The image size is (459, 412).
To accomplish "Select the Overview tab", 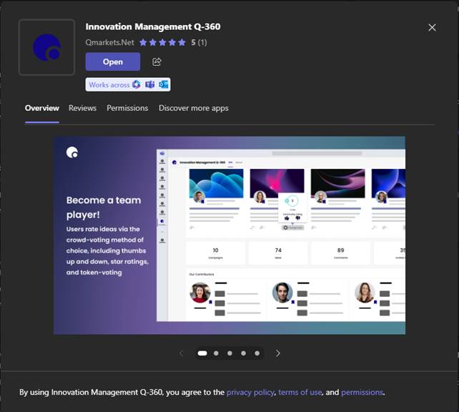I will click(x=42, y=108).
